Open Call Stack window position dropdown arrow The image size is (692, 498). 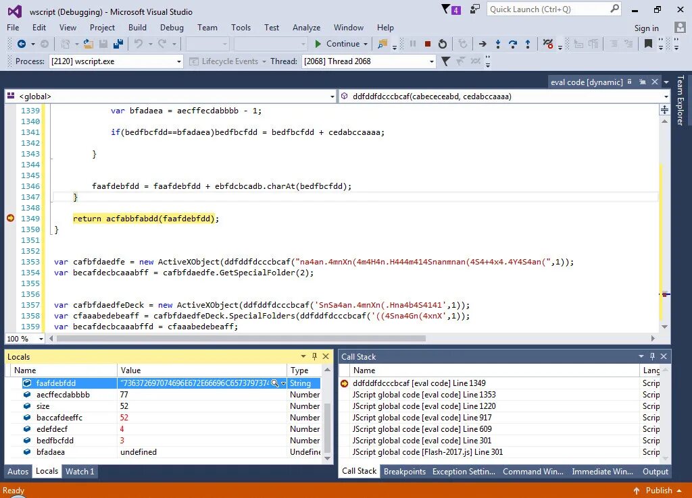click(x=641, y=356)
